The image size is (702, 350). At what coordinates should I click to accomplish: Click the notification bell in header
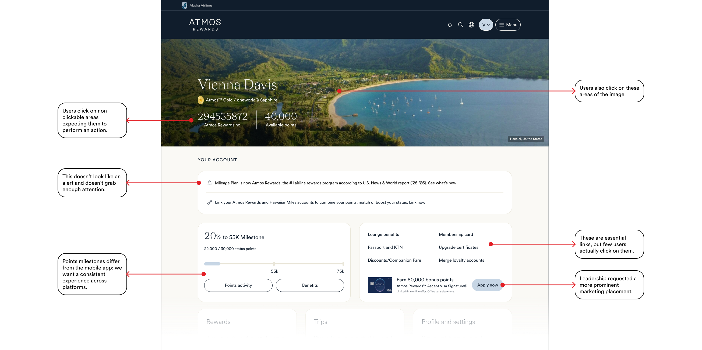(450, 25)
